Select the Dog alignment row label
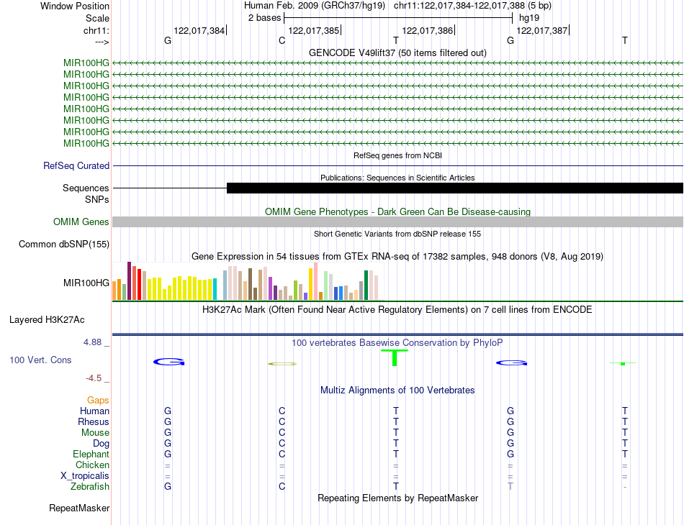684x525 pixels. click(101, 444)
